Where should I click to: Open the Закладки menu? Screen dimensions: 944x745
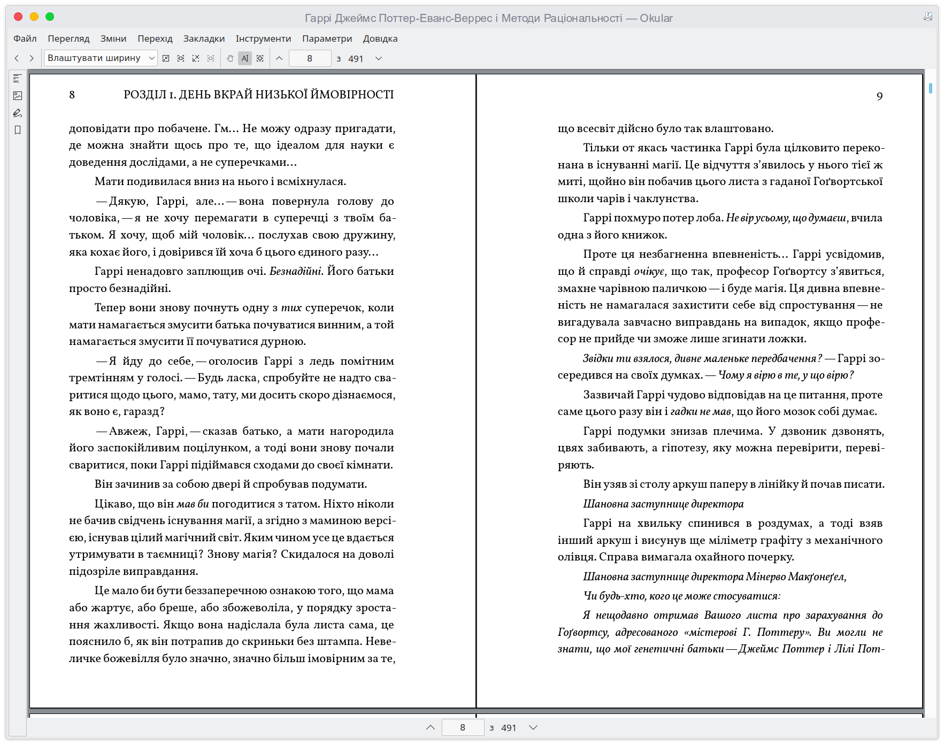coord(204,39)
